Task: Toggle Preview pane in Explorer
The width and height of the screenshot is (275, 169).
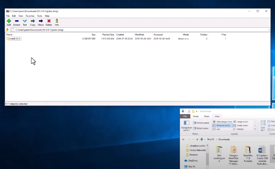Action: click(201, 123)
